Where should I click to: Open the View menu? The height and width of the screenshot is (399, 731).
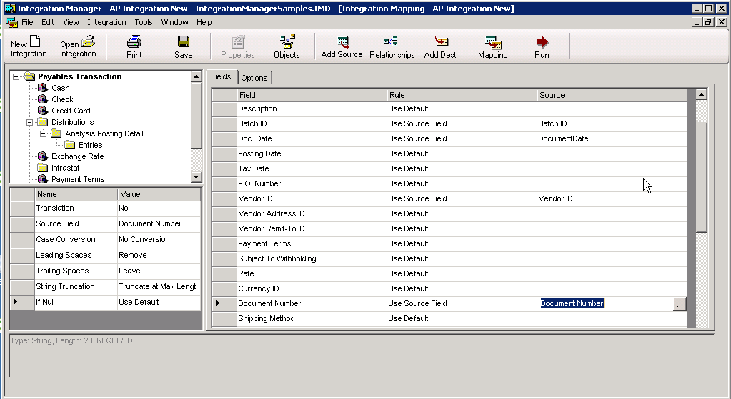pyautogui.click(x=71, y=22)
